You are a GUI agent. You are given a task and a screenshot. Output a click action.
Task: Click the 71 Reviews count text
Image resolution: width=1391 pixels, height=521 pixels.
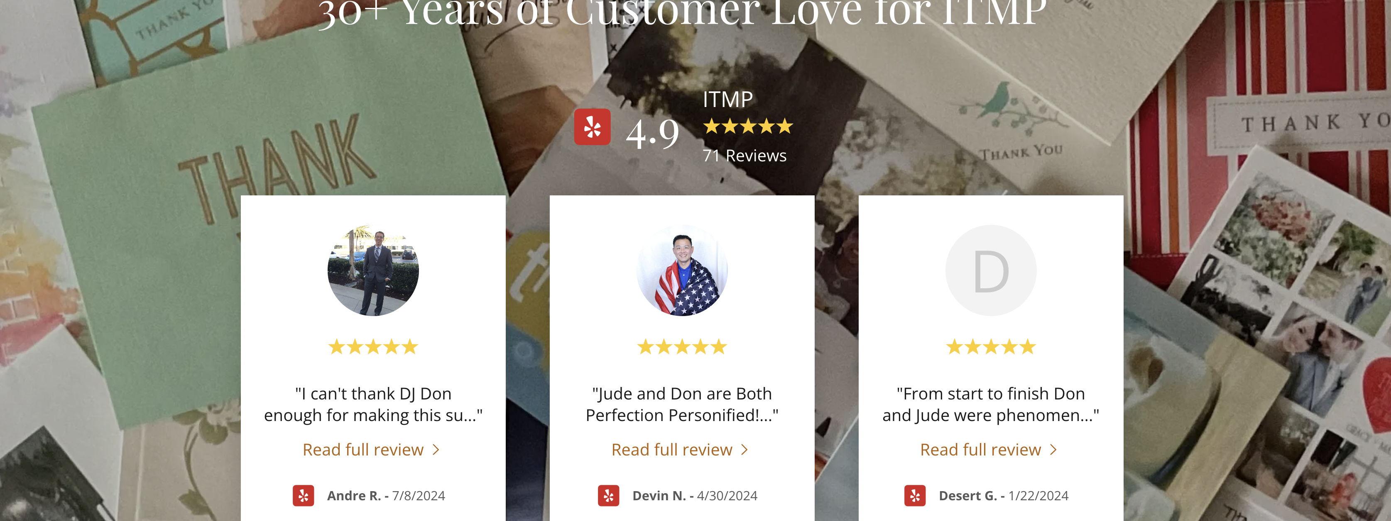tap(744, 156)
